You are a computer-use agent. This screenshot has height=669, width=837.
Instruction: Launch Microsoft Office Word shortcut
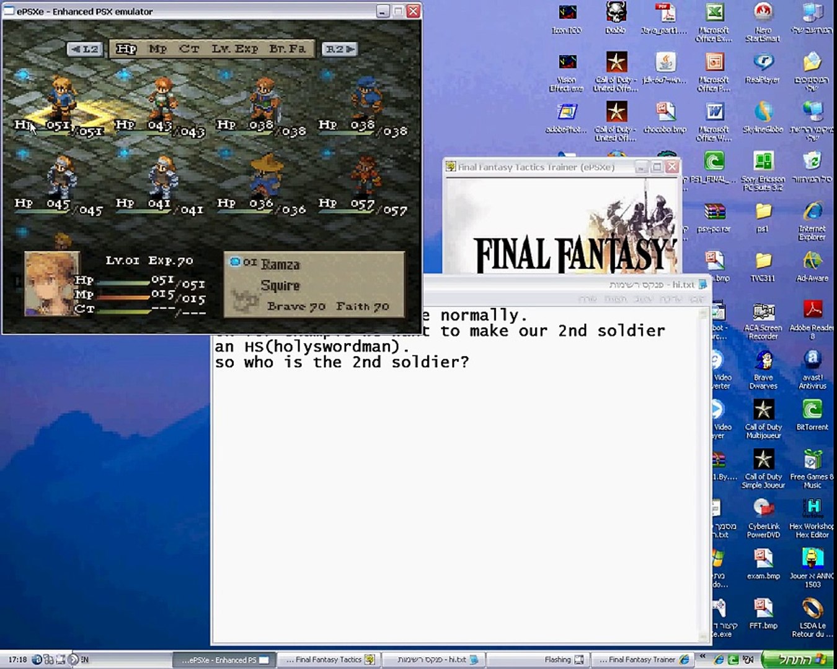click(714, 121)
